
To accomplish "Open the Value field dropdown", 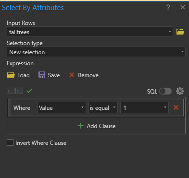I will coord(62,107).
